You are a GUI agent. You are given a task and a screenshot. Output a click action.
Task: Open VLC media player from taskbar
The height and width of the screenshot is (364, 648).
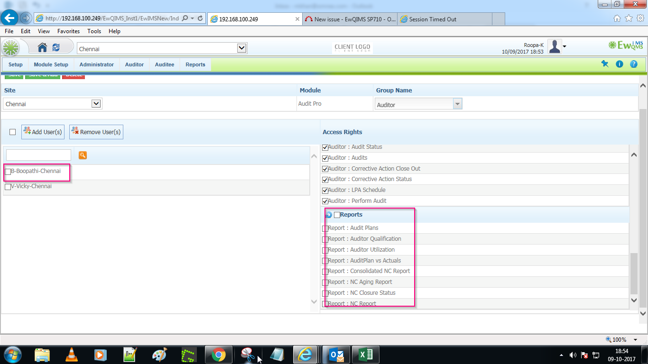(x=71, y=355)
